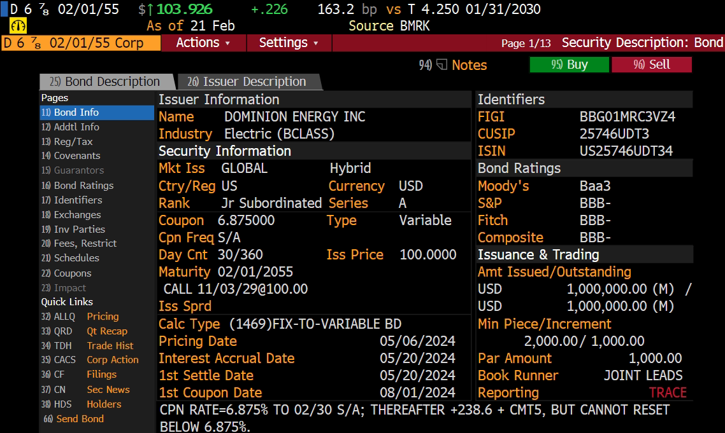Open the Exchanges page
Viewport: 725px width, 433px height.
coord(71,215)
